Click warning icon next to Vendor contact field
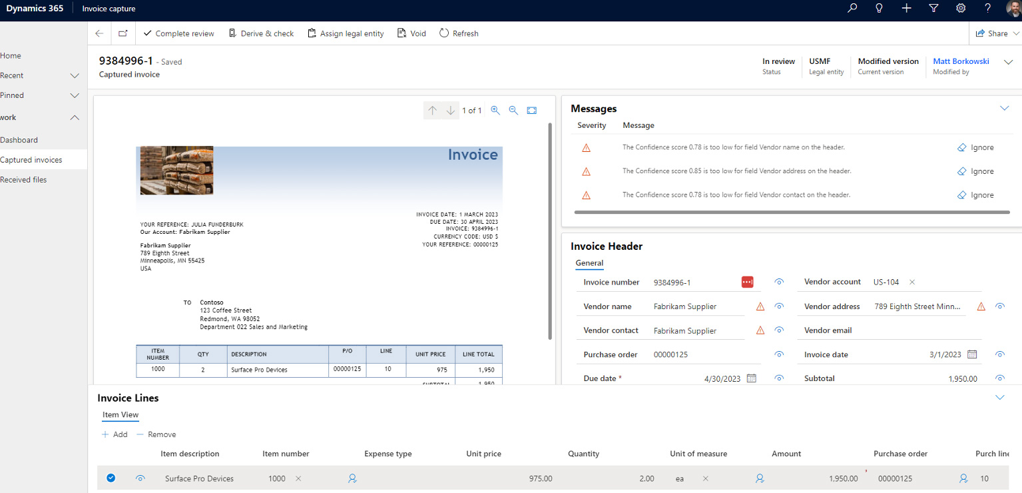 pyautogui.click(x=760, y=330)
